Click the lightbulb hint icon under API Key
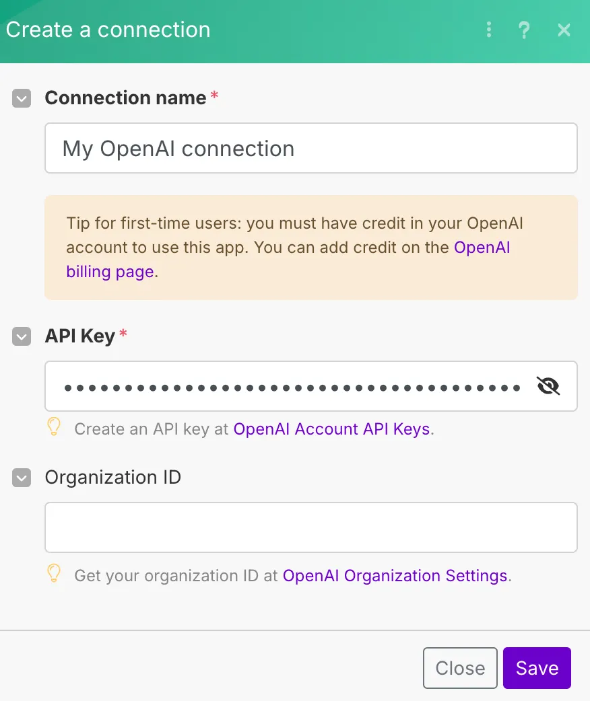 click(54, 427)
